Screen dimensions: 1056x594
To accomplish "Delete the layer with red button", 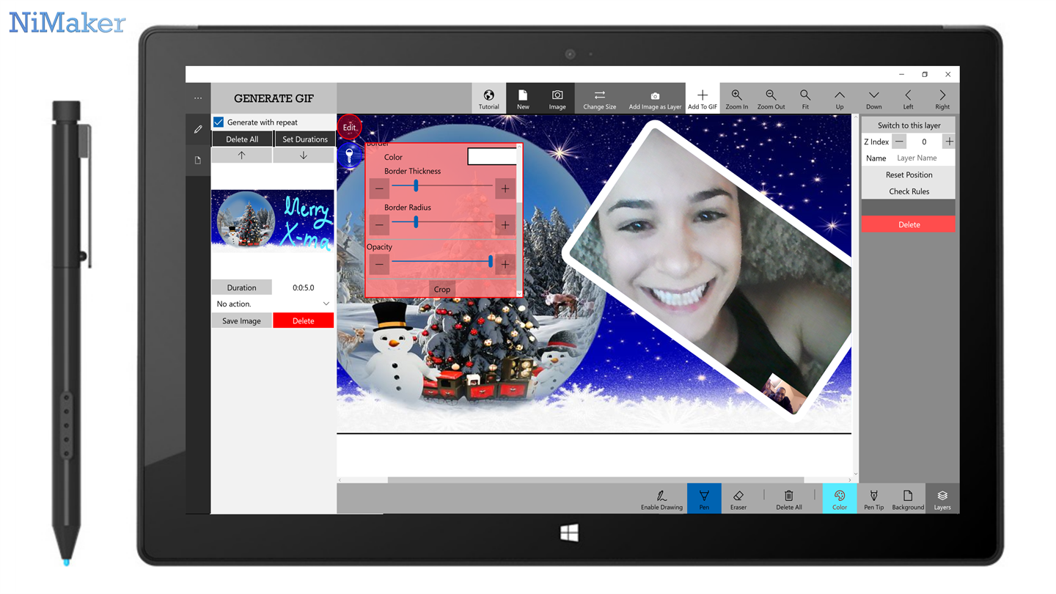I will click(x=909, y=224).
